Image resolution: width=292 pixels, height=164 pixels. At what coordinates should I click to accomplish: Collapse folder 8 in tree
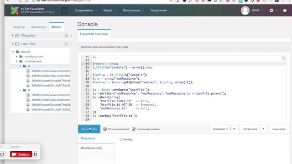(x=20, y=66)
